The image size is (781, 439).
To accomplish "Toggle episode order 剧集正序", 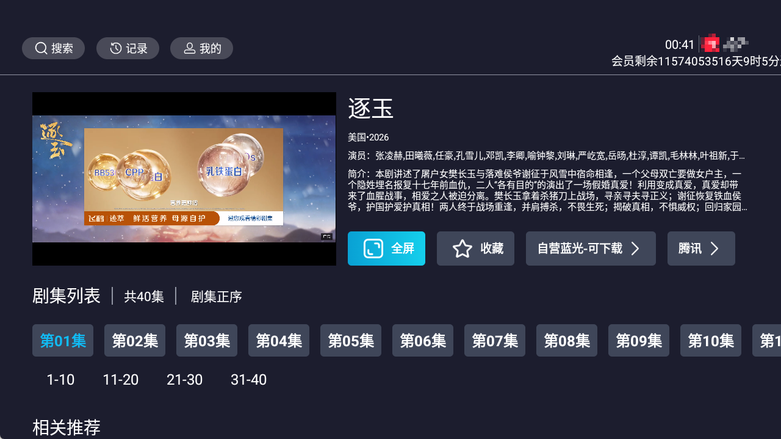I will 217,297.
